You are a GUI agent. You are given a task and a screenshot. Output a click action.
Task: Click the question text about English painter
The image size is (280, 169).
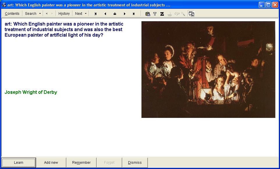(x=64, y=30)
